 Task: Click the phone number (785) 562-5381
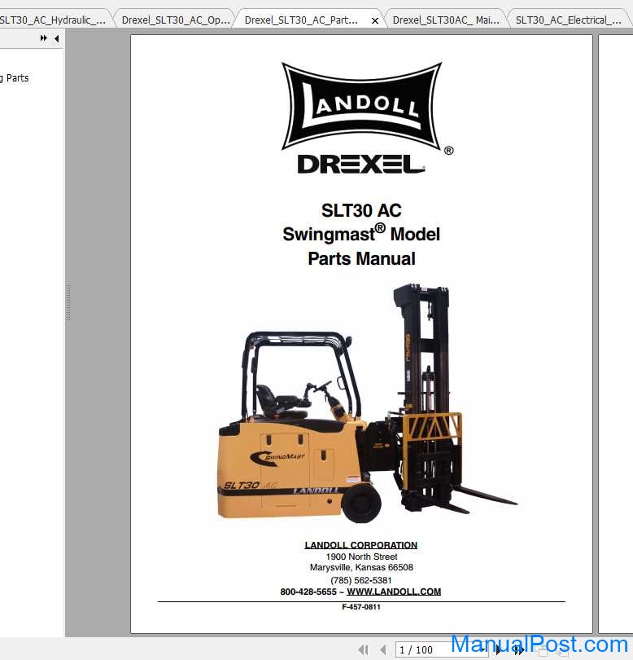click(x=361, y=580)
